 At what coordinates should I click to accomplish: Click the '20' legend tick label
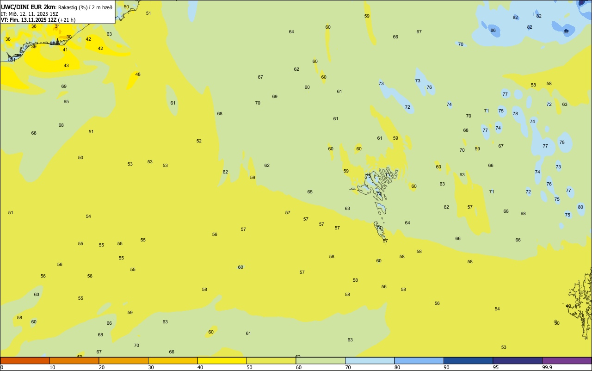click(101, 367)
